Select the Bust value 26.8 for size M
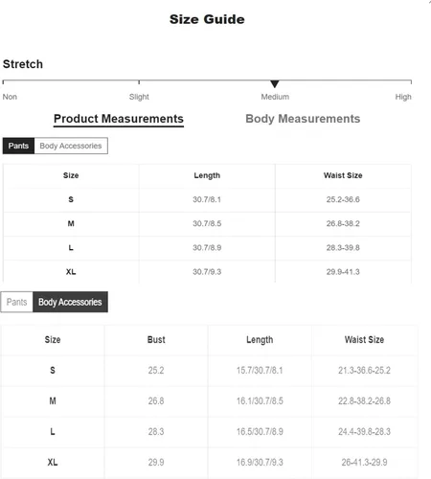Image resolution: width=431 pixels, height=479 pixels. click(156, 401)
